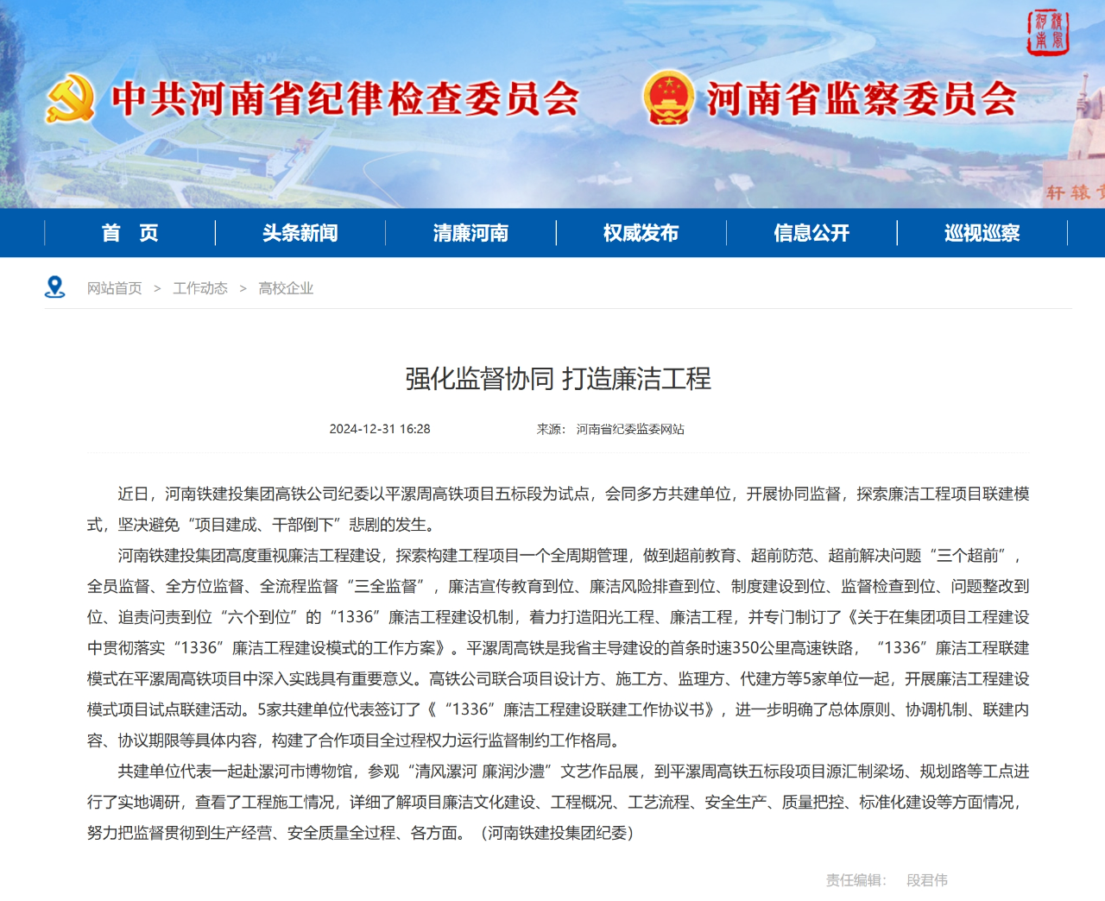Go to the 清廉河南 section
This screenshot has width=1105, height=901.
470,233
